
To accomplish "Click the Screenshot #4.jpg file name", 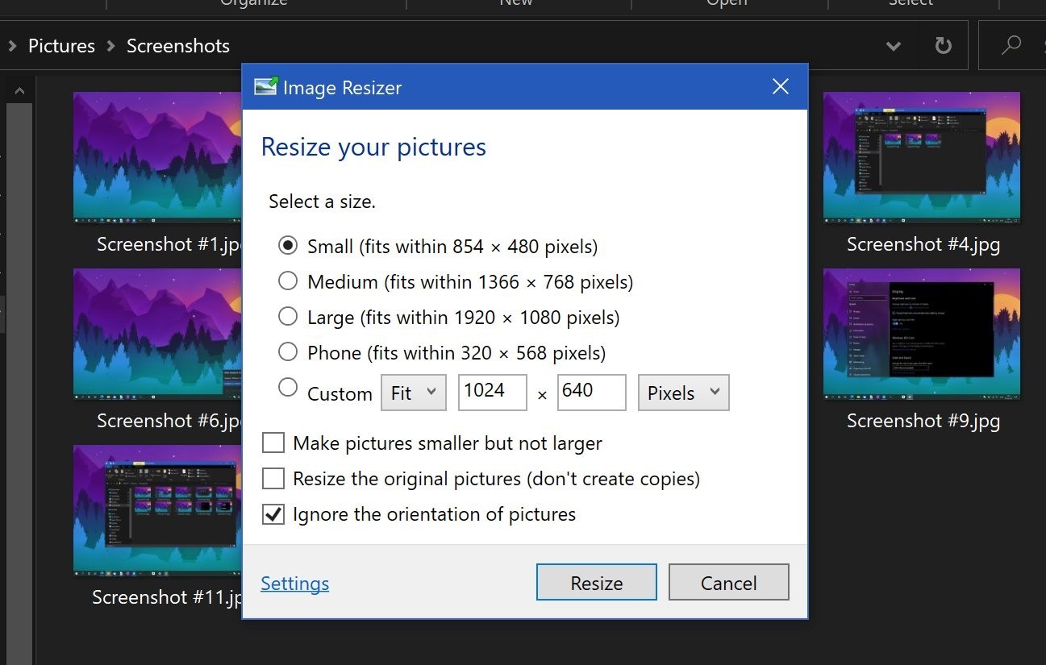I will [923, 244].
